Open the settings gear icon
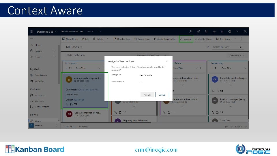 [229, 31]
